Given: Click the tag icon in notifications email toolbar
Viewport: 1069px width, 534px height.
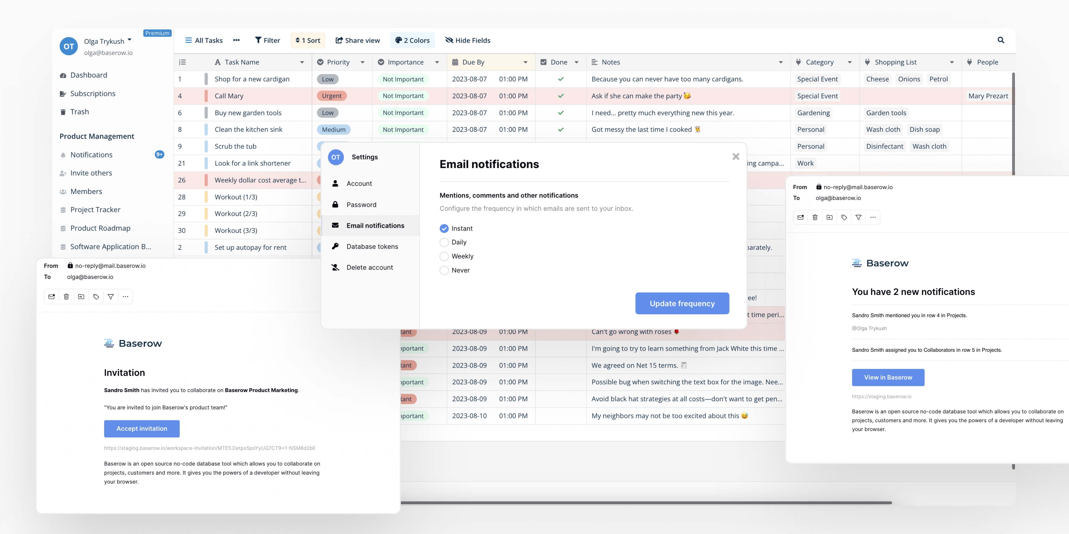Looking at the screenshot, I should pyautogui.click(x=844, y=217).
